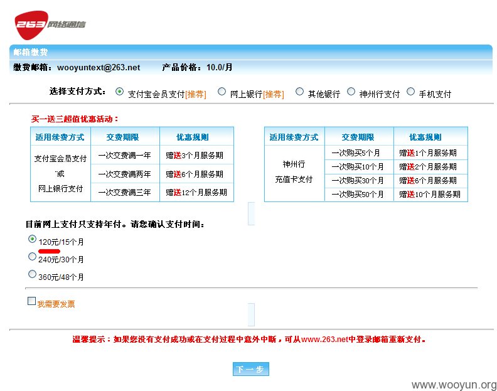
Task: Click the 一次交费满两年 table cell
Action: click(x=126, y=174)
